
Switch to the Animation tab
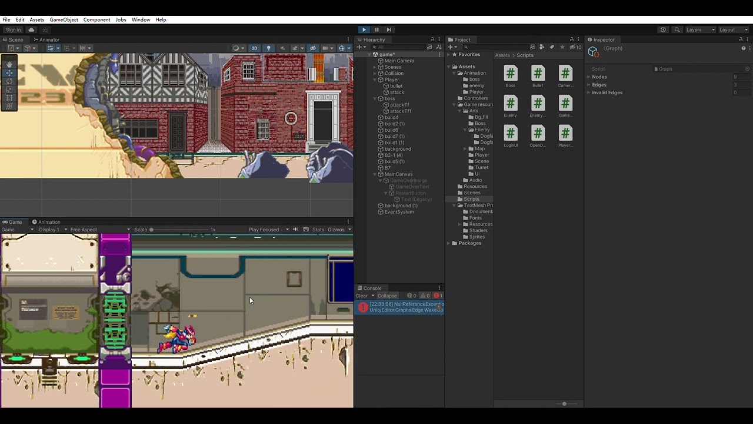point(46,222)
